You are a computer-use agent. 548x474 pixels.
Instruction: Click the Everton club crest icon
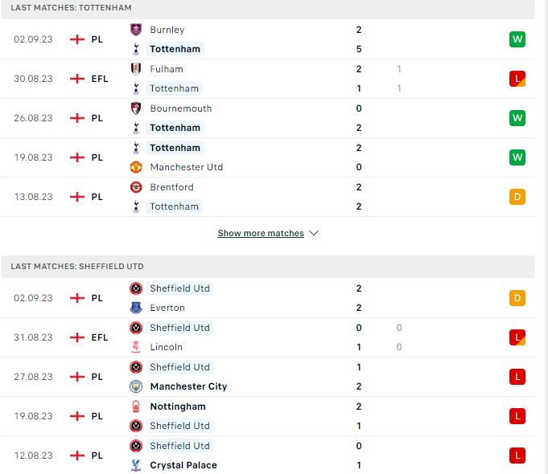136,308
